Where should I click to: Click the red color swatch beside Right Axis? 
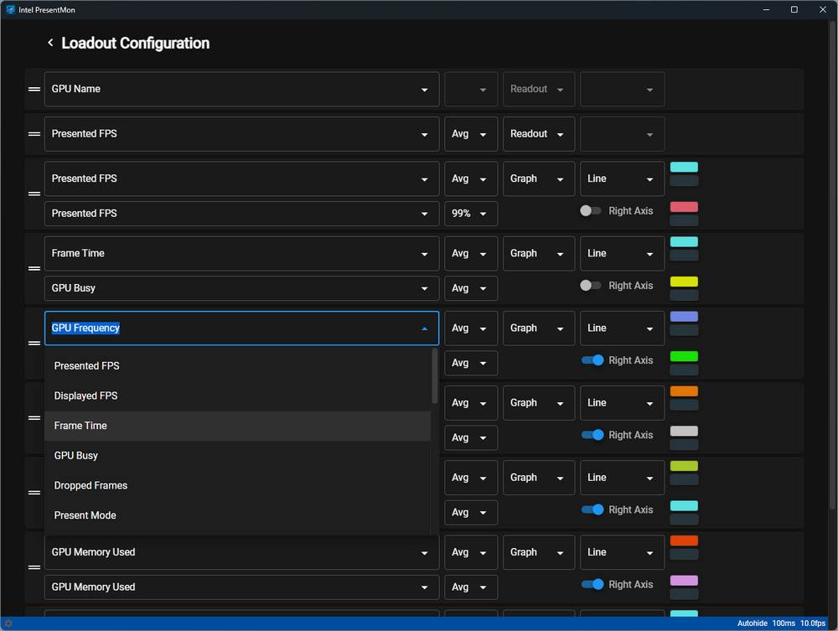[x=683, y=207]
